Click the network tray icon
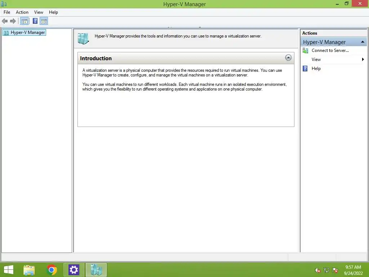The image size is (369, 277). [x=326, y=270]
